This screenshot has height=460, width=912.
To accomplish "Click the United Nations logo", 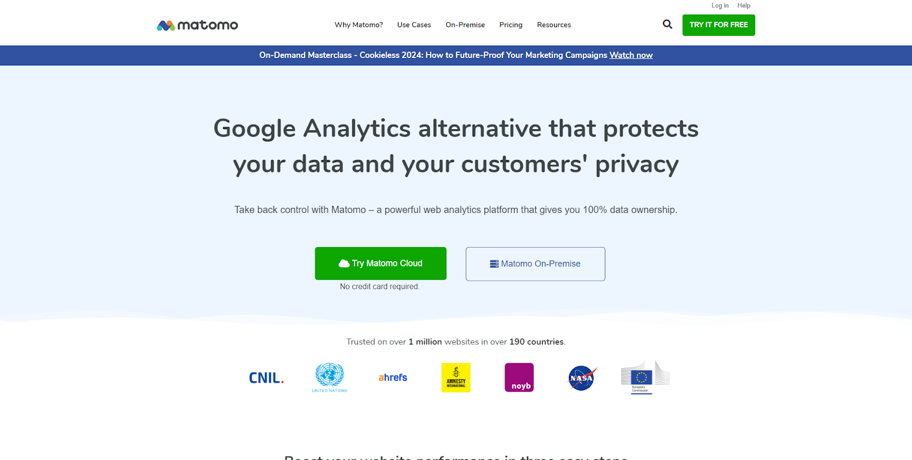I will (x=329, y=377).
